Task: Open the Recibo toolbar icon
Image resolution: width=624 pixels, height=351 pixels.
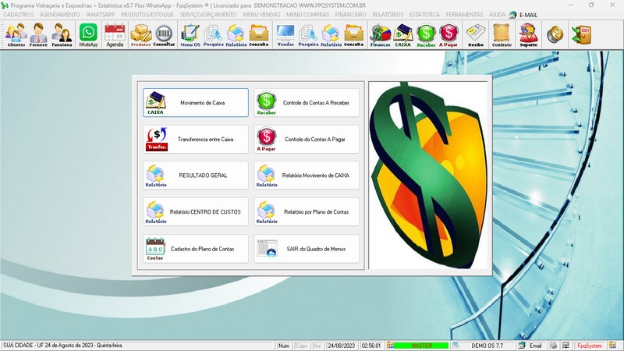Action: click(x=475, y=35)
